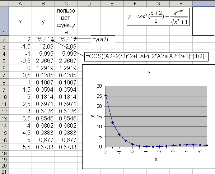This screenshot has width=215, height=174.
Task: Click cell C12 with value 0,6426
Action: (x=66, y=111)
